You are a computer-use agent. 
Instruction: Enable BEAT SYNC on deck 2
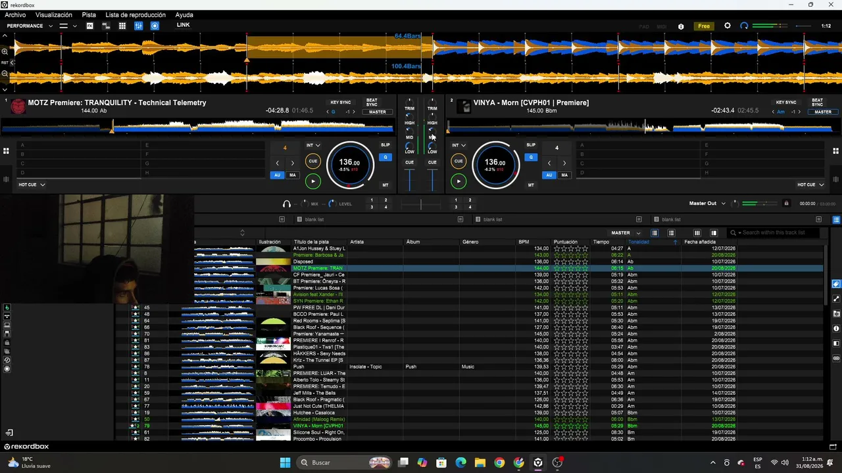click(817, 102)
